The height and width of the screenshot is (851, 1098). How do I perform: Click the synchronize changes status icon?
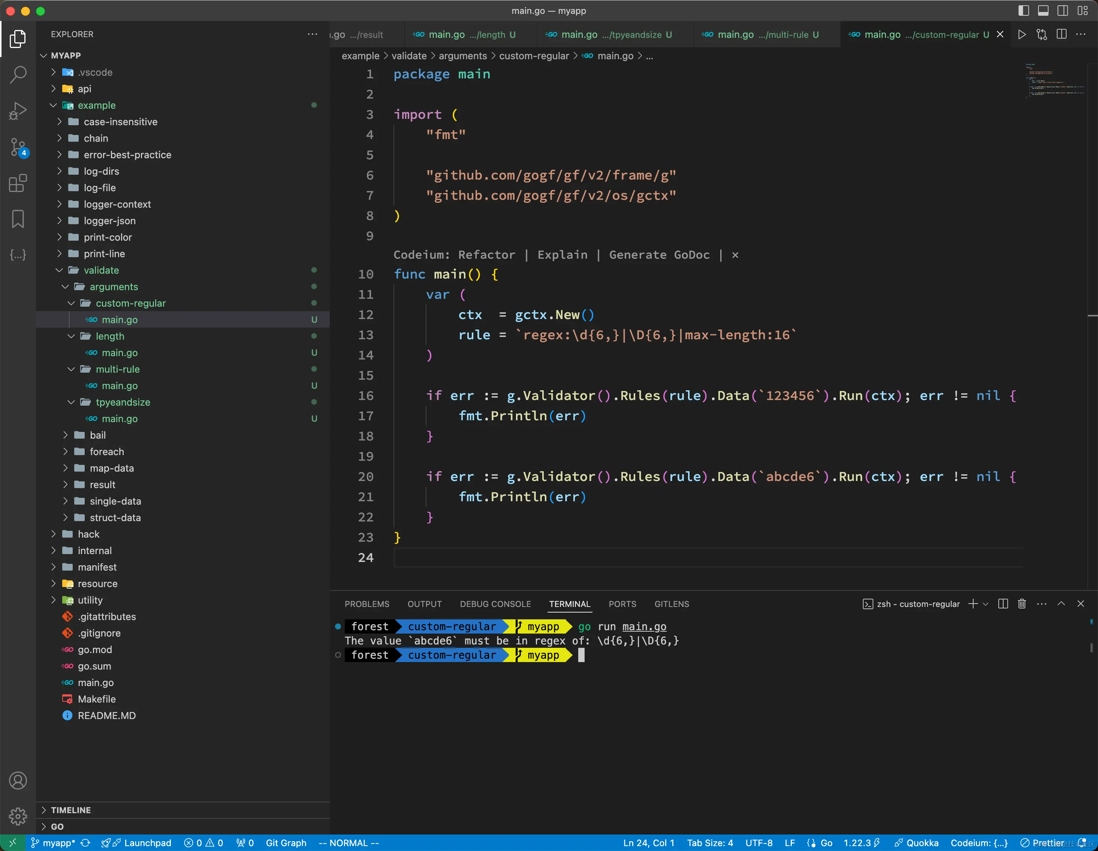click(x=85, y=842)
